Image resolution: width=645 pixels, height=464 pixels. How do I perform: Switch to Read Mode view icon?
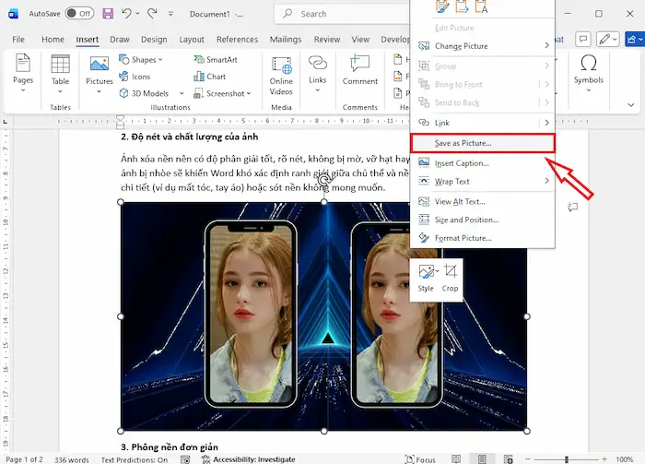(456, 459)
